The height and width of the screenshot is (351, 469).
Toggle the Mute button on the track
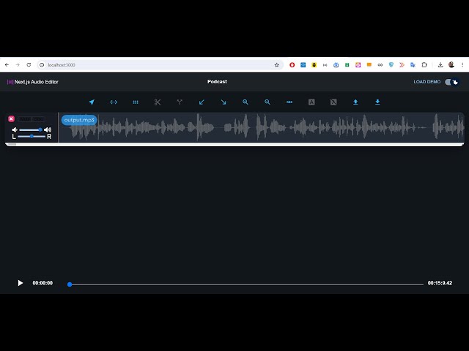pos(25,118)
